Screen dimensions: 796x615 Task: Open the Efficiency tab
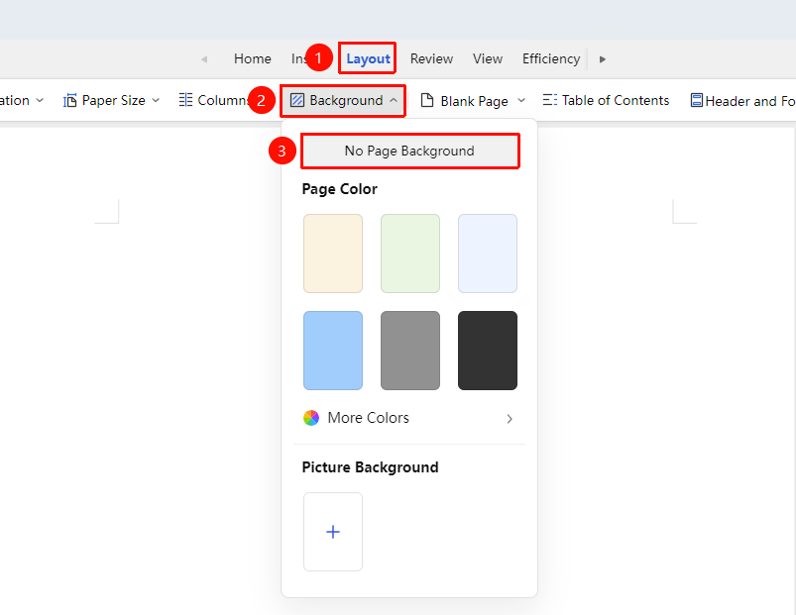point(551,58)
